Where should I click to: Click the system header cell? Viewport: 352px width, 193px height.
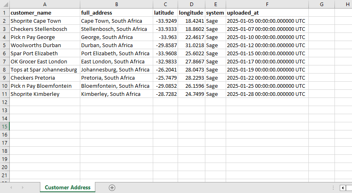[x=216, y=13]
